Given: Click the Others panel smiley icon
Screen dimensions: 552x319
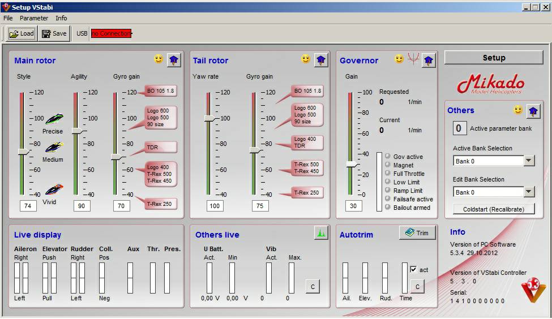Looking at the screenshot, I should pos(518,110).
